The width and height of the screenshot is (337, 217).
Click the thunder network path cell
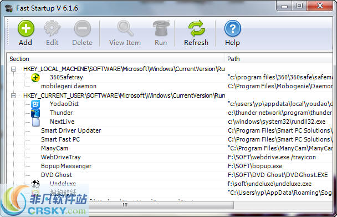click(x=280, y=113)
